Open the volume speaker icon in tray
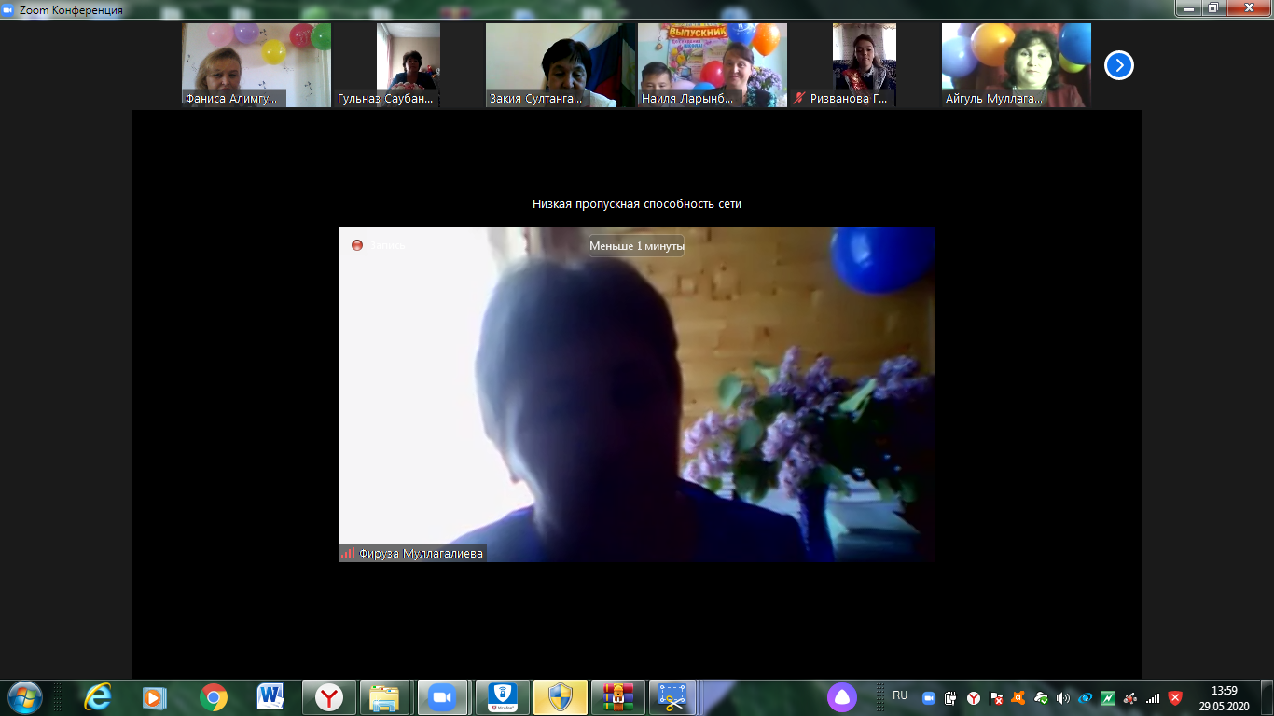Viewport: 1274px width, 716px height. click(x=1062, y=698)
